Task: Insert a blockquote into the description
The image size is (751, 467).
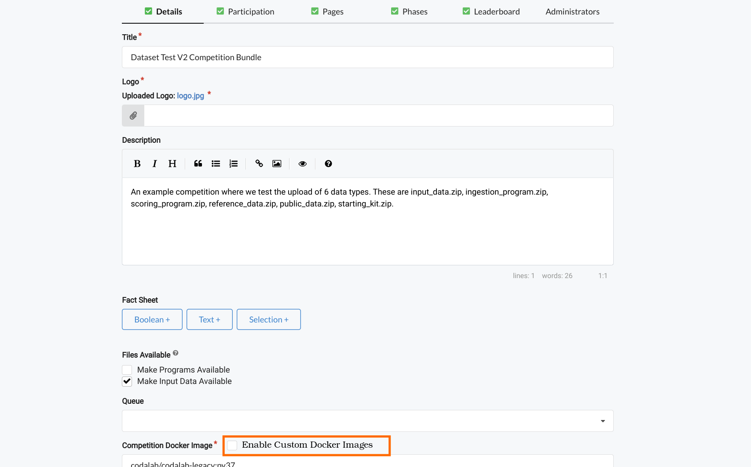Action: pos(198,163)
